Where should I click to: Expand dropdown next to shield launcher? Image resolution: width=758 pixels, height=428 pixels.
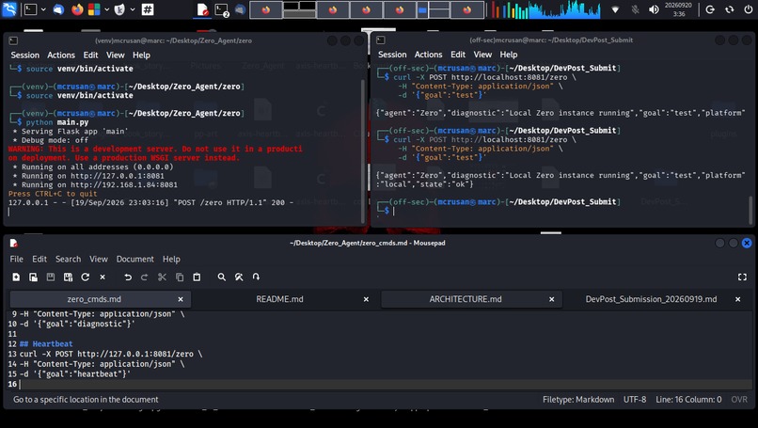133,9
